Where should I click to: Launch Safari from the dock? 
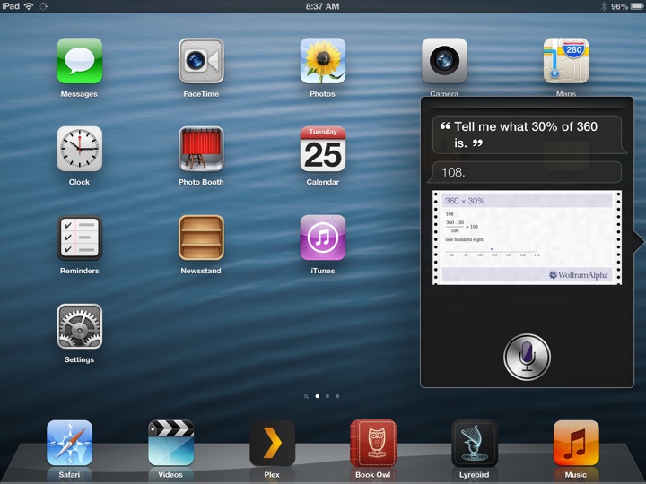69,443
